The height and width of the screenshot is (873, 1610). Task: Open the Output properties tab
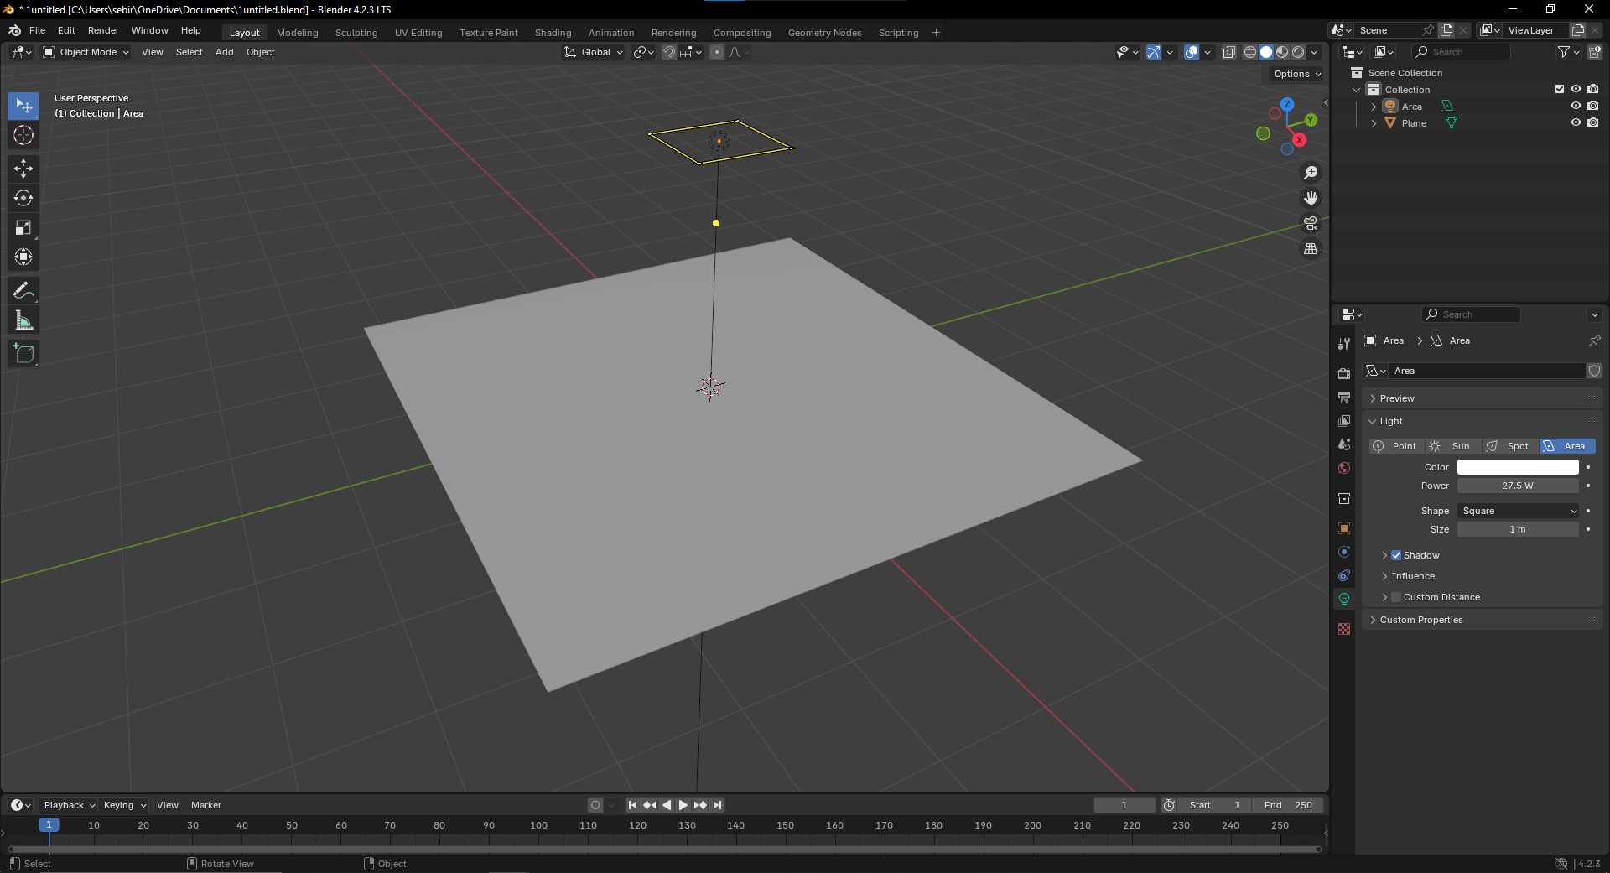(x=1343, y=398)
